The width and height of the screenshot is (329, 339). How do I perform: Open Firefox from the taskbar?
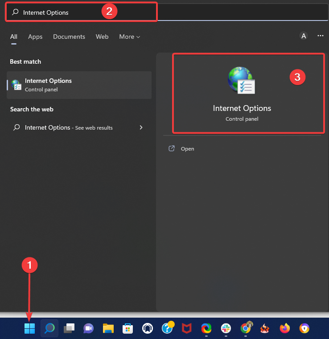coord(284,329)
